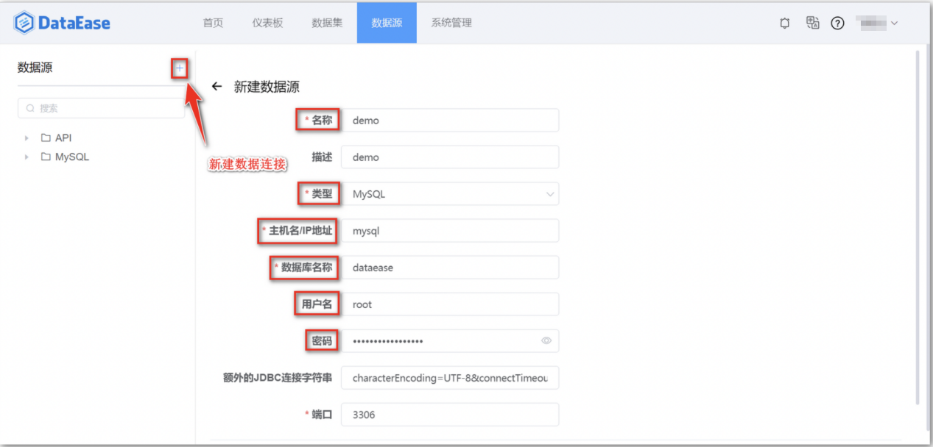The height and width of the screenshot is (447, 933).
Task: Click the back arrow beside 新建数据源
Action: tap(216, 86)
